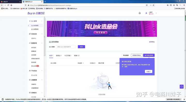Collapse the 数据参谋 sidebar section

coord(42,43)
